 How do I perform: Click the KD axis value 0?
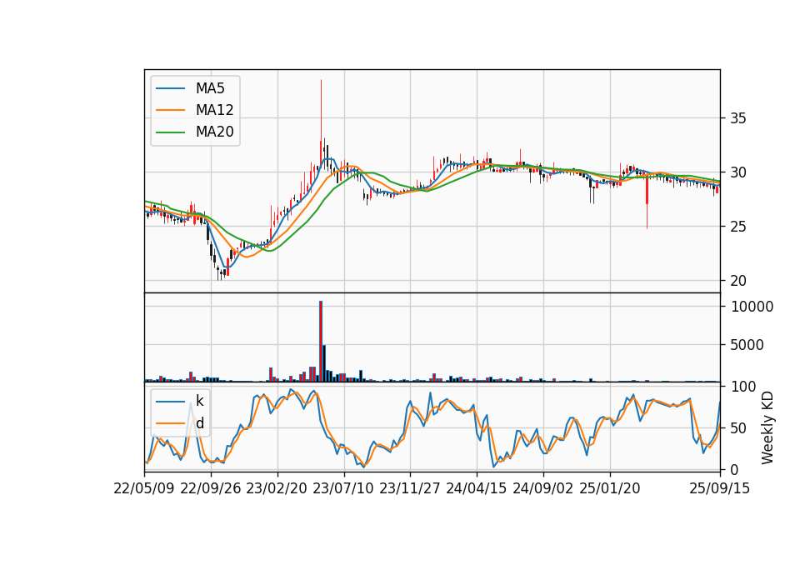click(734, 470)
